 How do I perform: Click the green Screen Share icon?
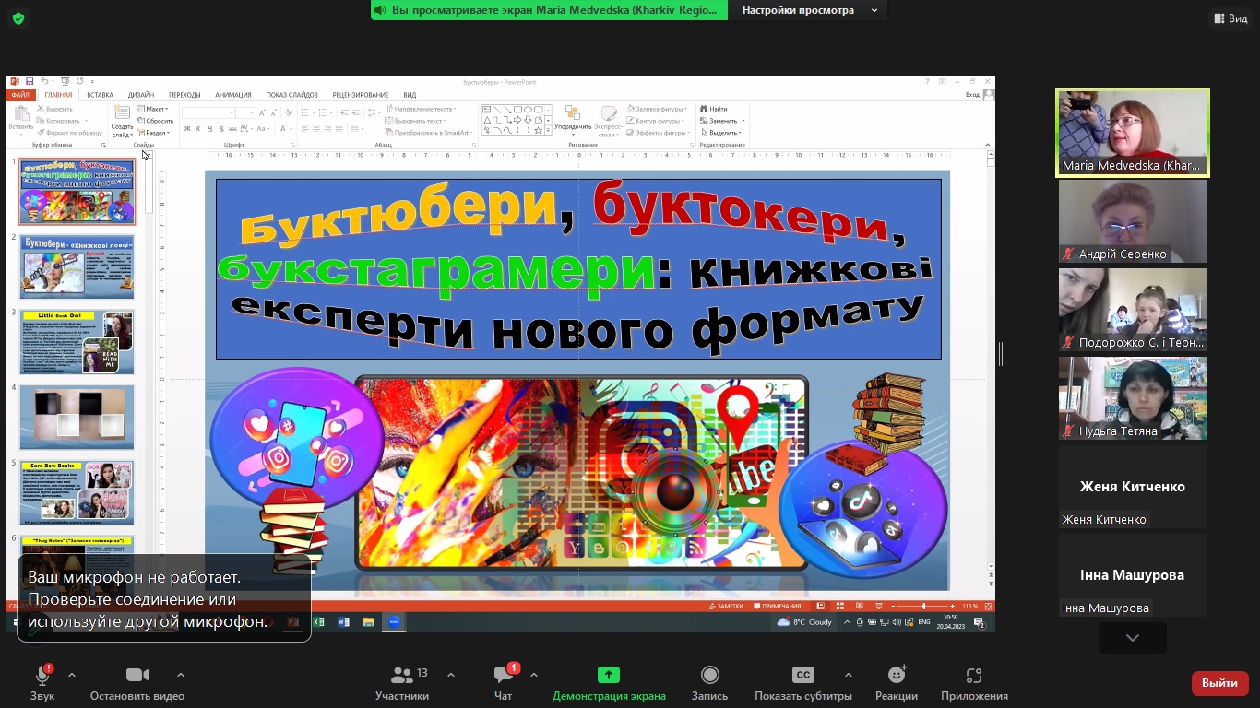[x=608, y=675]
